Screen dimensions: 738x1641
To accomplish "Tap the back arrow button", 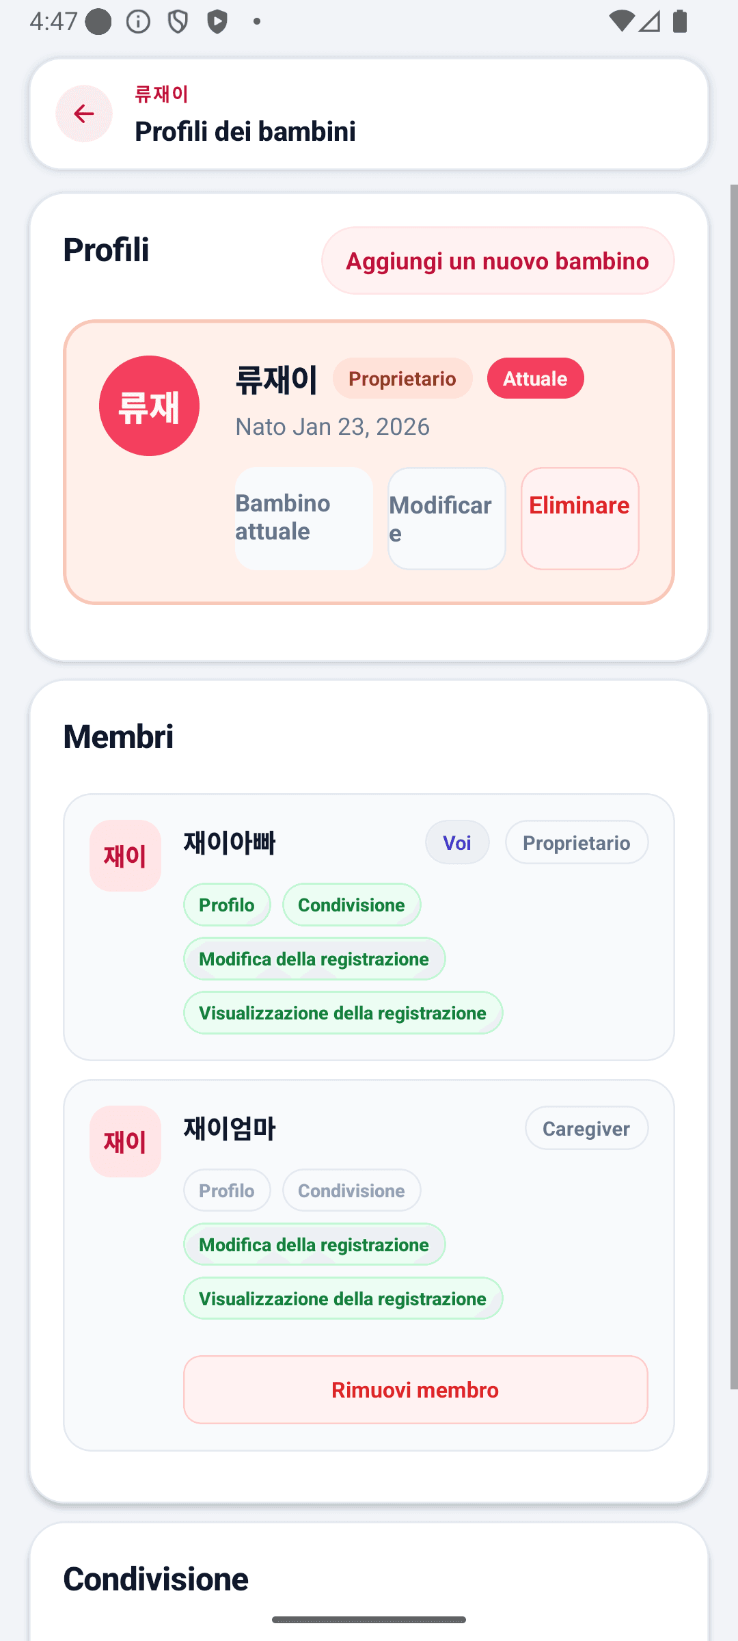I will point(84,114).
